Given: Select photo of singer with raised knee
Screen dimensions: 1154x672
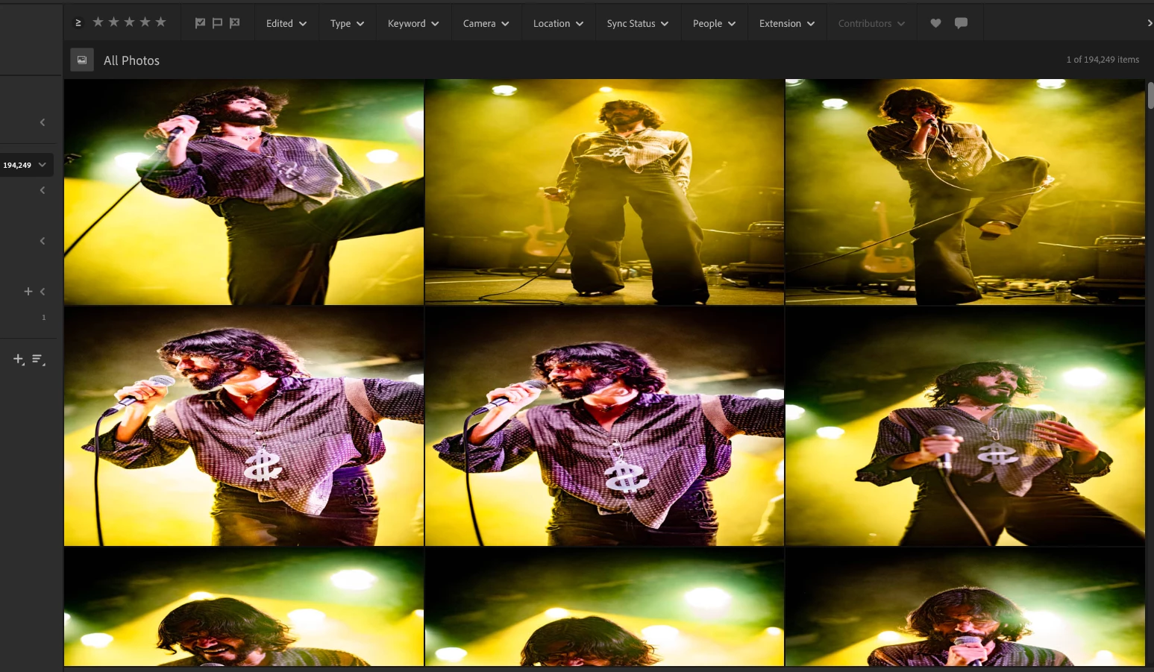Looking at the screenshot, I should click(965, 192).
